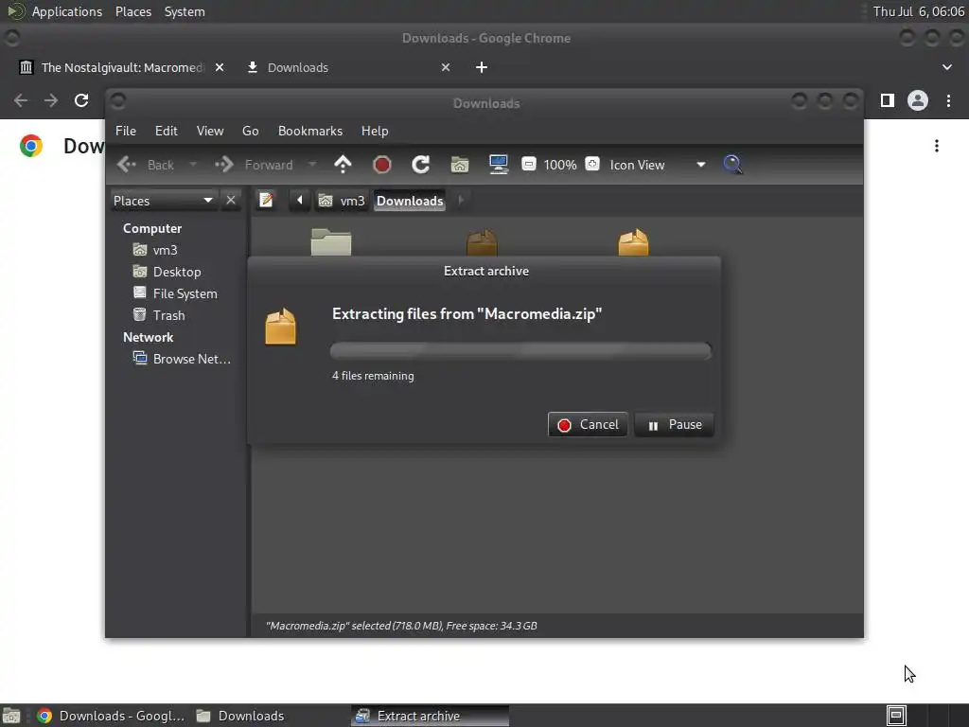
Task: Open Bookmarks menu
Action: tap(310, 131)
